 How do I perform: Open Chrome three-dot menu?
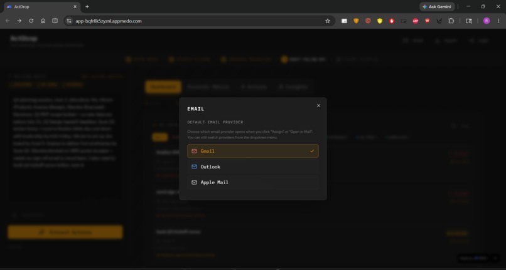[x=498, y=21]
